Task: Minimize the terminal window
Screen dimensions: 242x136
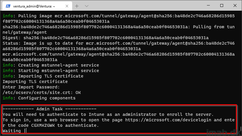Action: point(208,5)
